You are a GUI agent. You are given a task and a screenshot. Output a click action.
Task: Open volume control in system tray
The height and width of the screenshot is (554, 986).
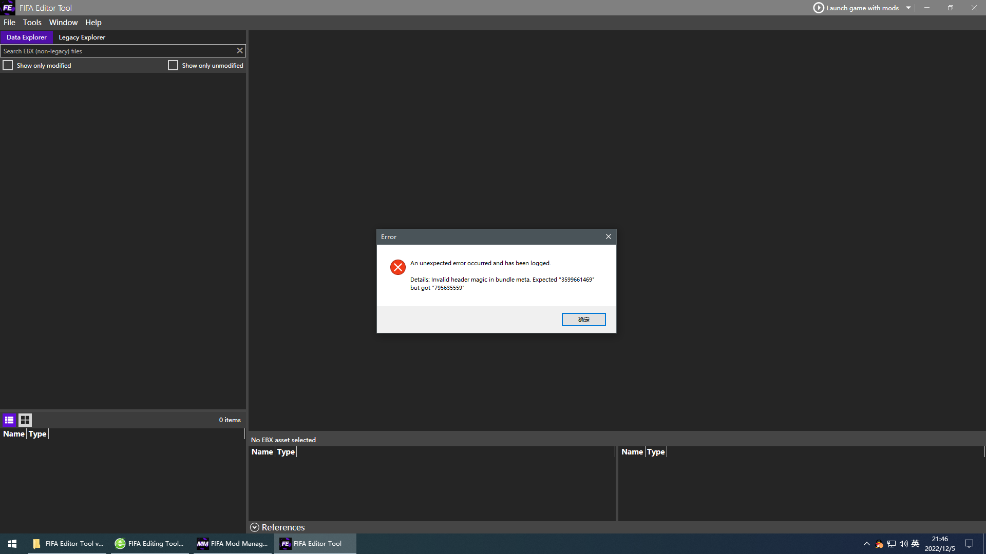click(903, 544)
